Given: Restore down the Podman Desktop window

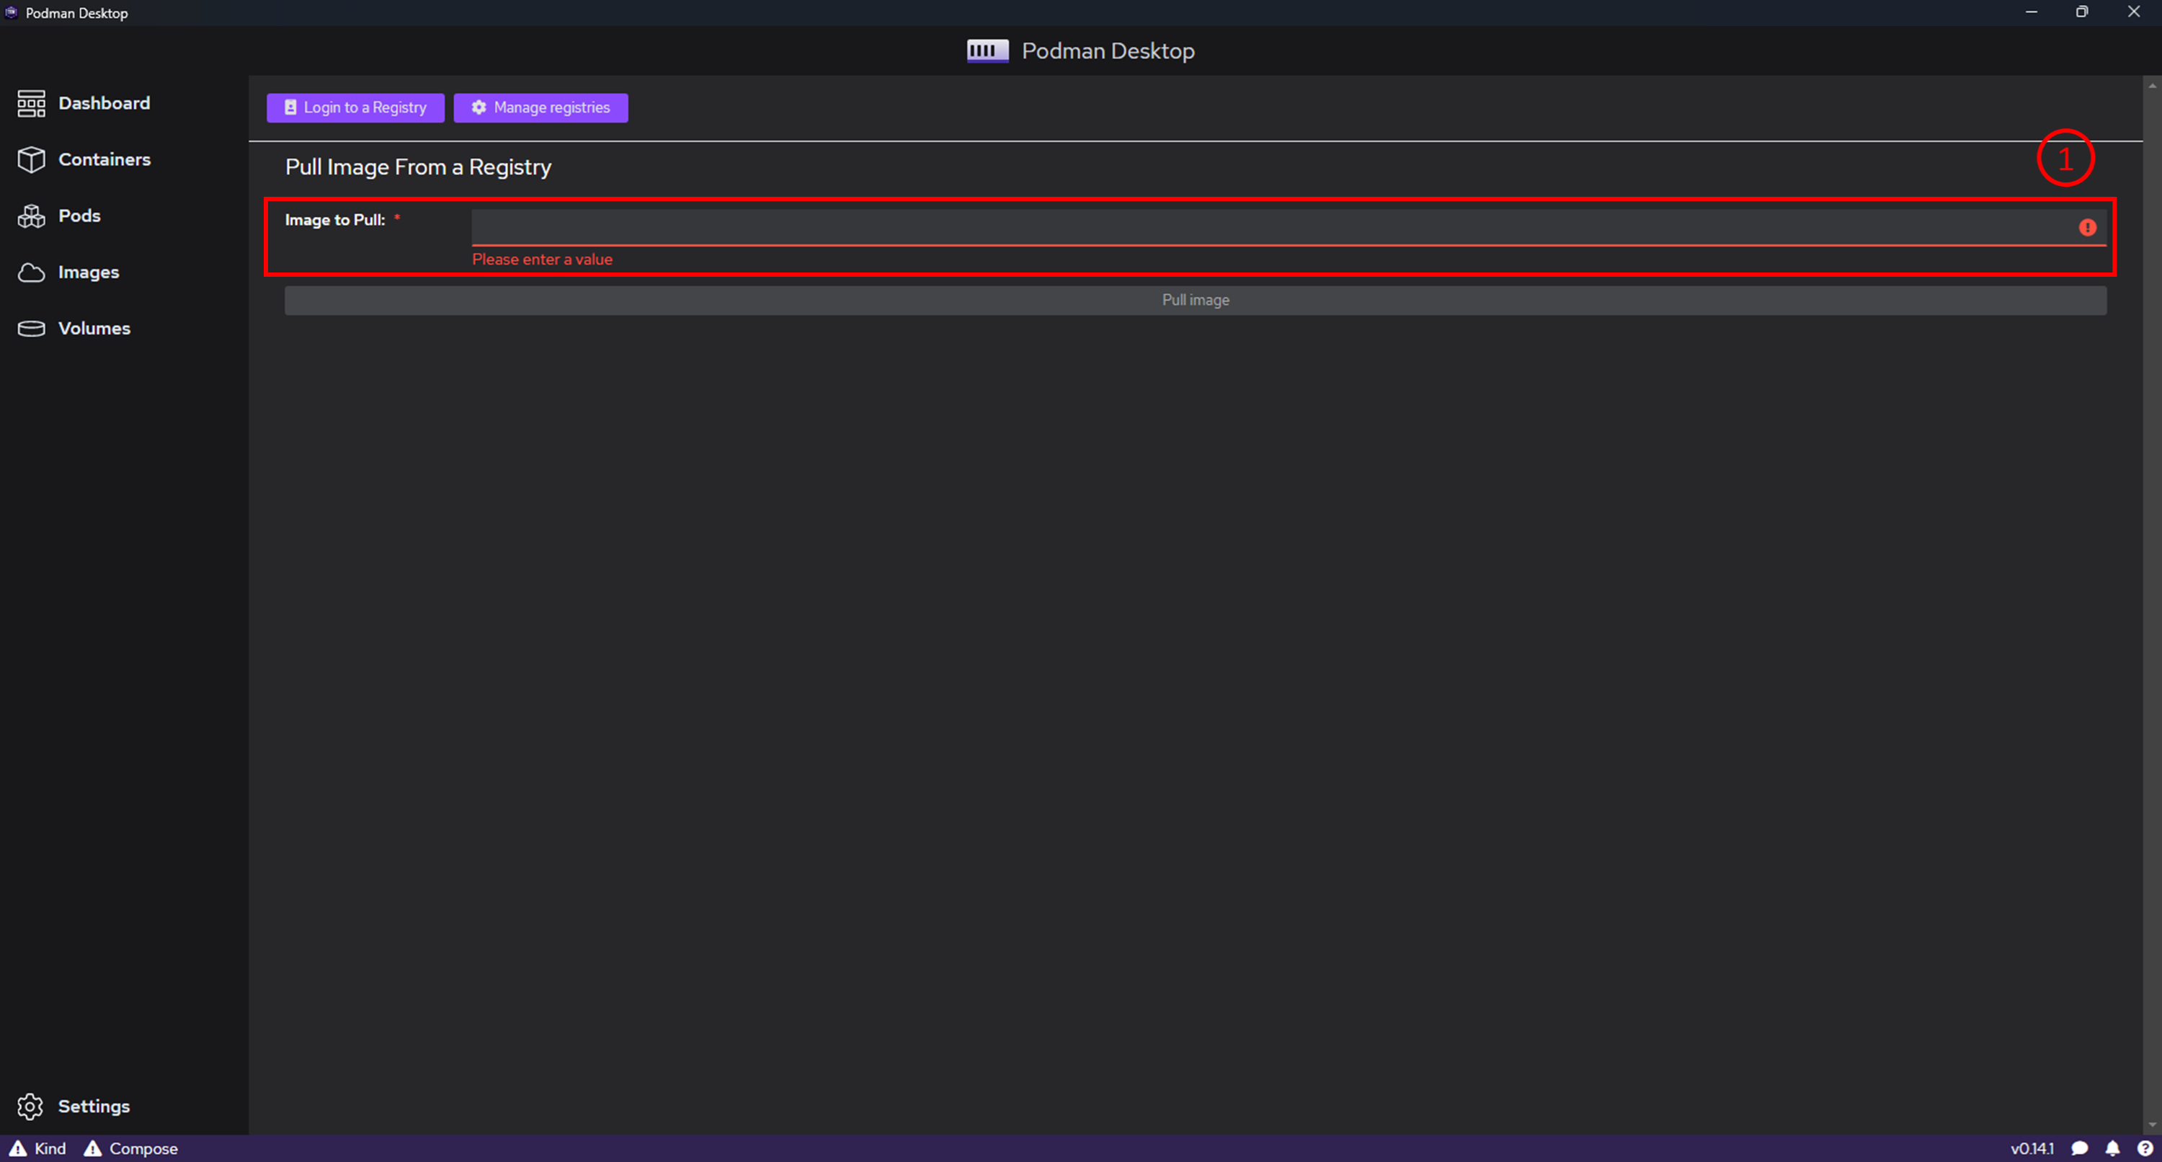Looking at the screenshot, I should point(2081,12).
